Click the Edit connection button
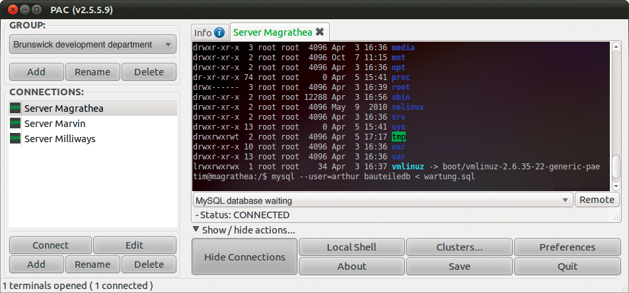The image size is (629, 293). (134, 245)
